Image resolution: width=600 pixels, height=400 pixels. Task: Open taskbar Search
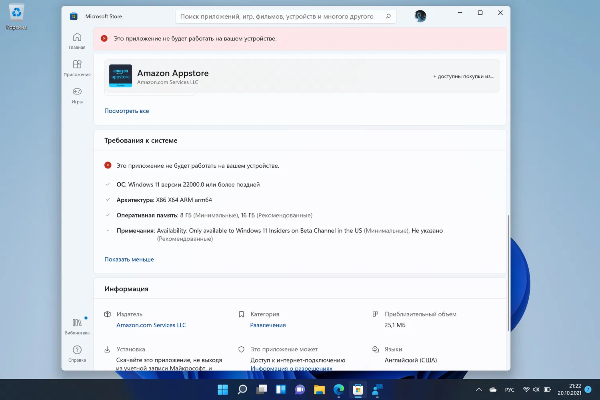click(x=242, y=389)
